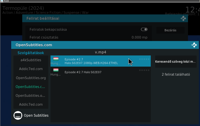Click the Kodi icon in window title bar
200x126 pixels.
click(x=2, y=1)
